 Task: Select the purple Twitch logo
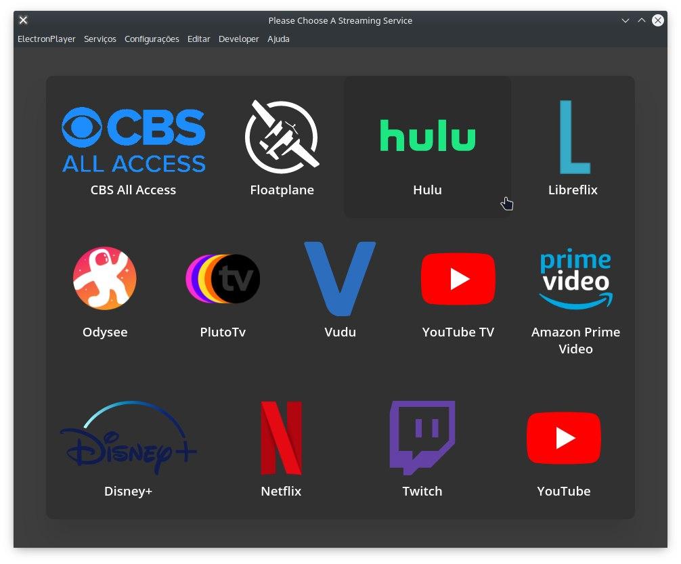coord(422,437)
